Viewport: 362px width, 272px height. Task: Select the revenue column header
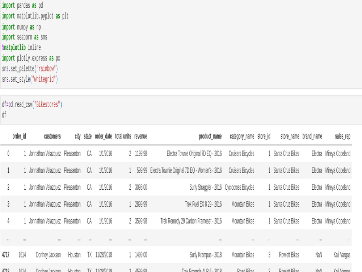click(140, 136)
